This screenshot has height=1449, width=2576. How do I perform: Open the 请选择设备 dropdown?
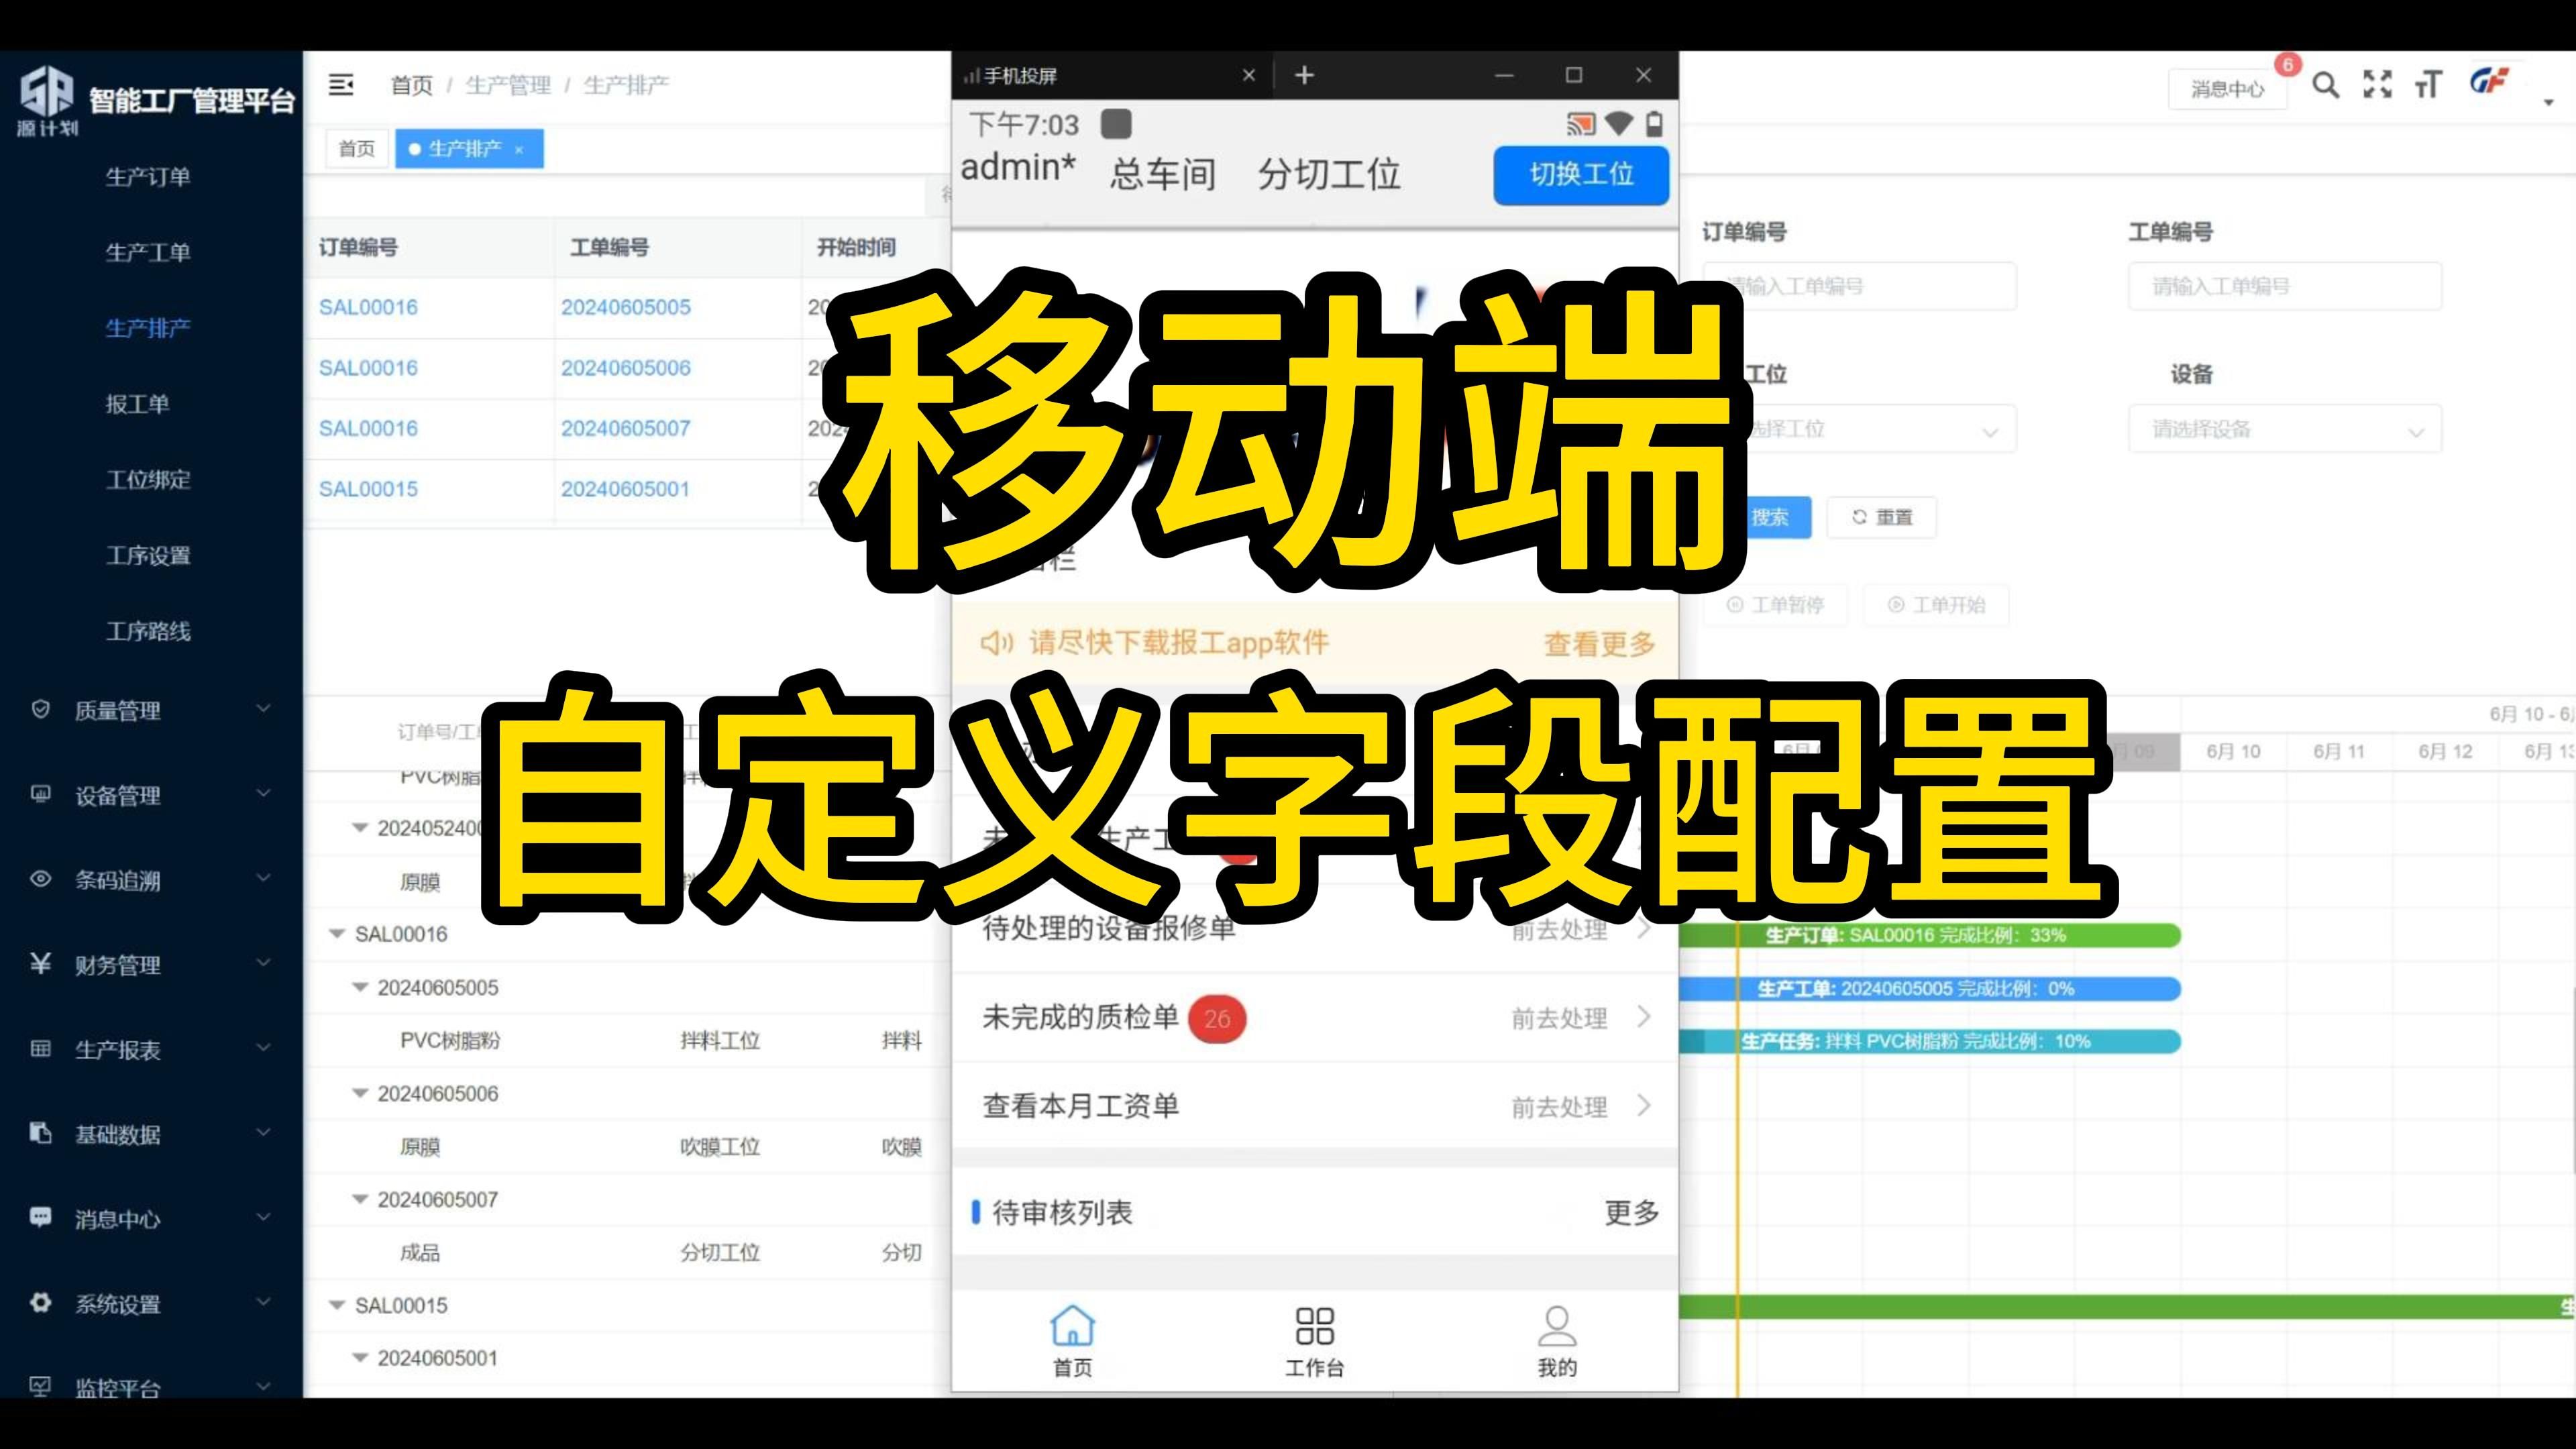coord(2285,429)
